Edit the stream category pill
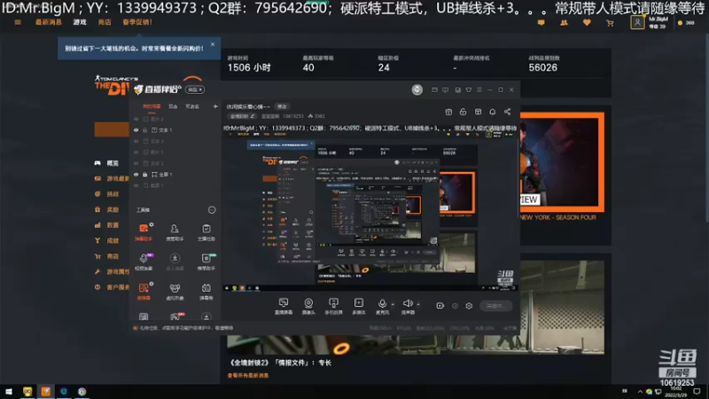709x399 pixels. point(241,116)
